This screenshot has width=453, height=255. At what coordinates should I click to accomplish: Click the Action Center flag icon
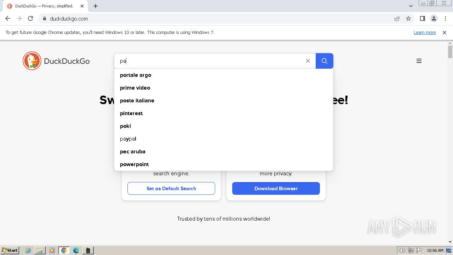419,250
